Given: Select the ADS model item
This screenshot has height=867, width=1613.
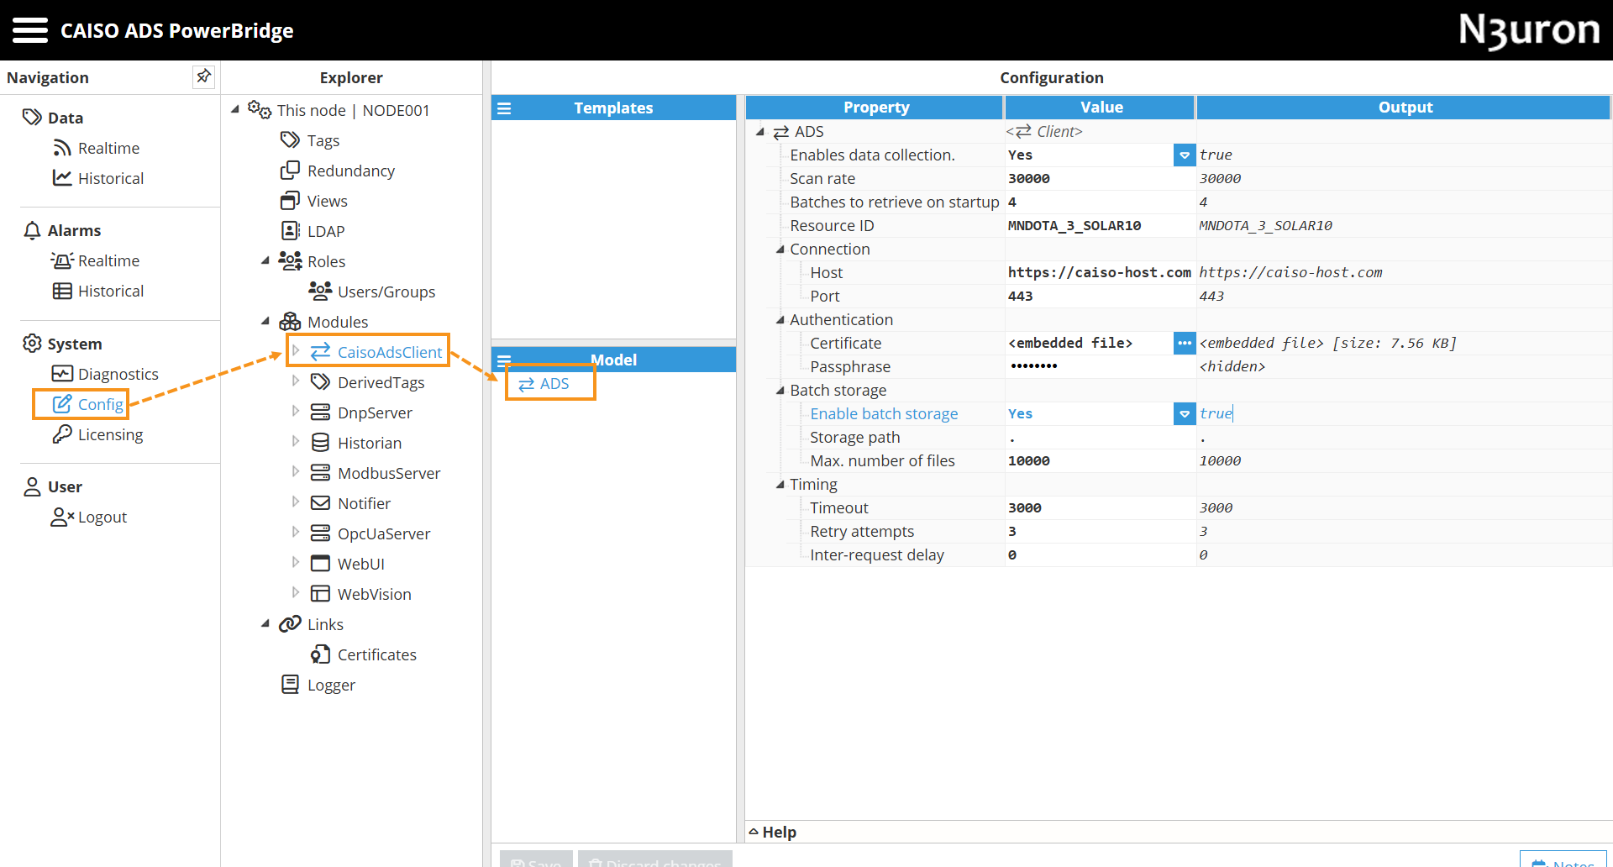Looking at the screenshot, I should 544,384.
